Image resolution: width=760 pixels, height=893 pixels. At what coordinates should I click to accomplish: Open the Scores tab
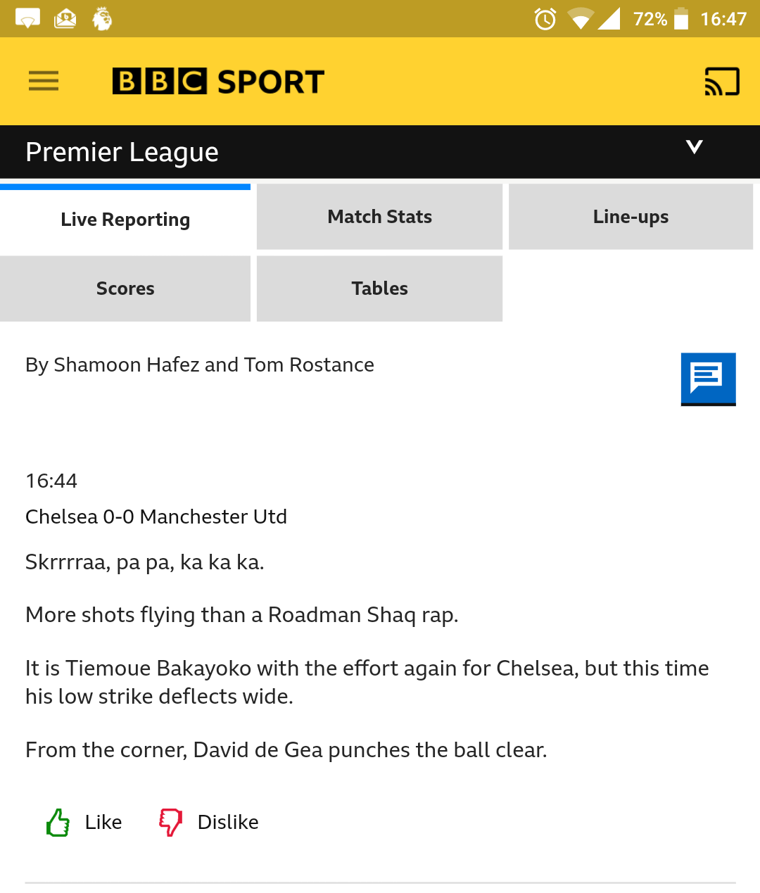pos(125,289)
